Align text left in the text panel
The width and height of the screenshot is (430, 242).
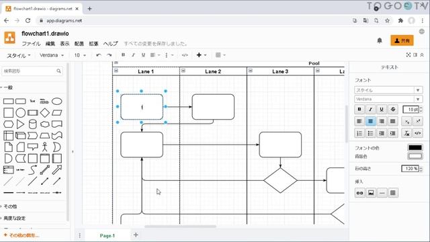point(359,121)
